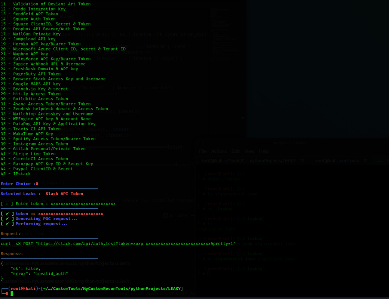
Task: Click '14 - Square Auth Token'
Action: coord(28,19)
